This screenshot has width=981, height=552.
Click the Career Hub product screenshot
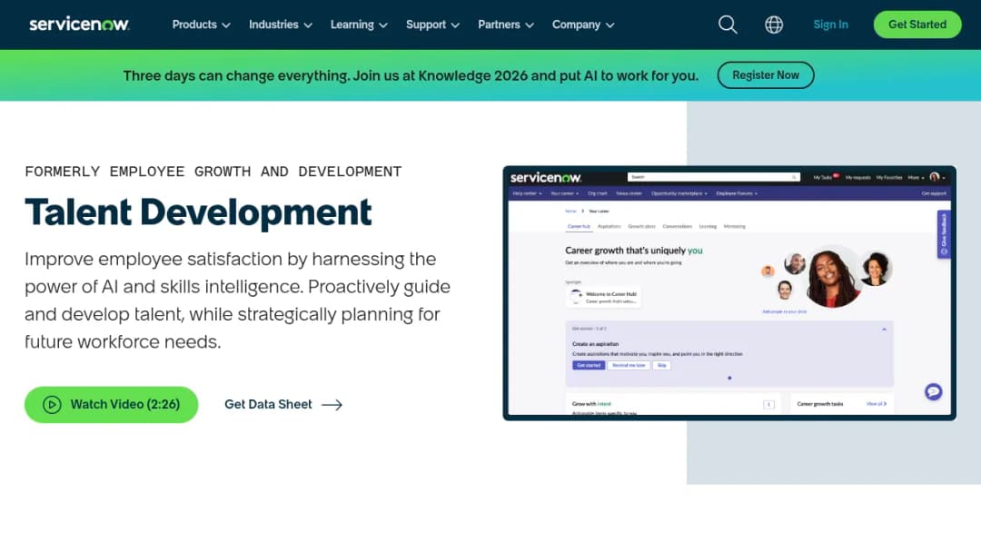(729, 293)
